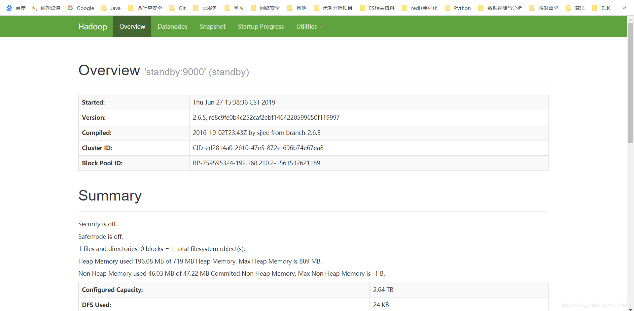Select the Started timestamp value

click(x=234, y=102)
